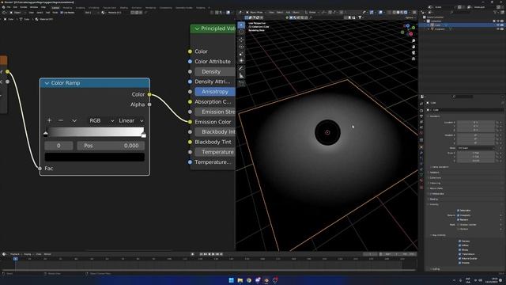
Task: Open the World properties tab
Action: pos(421,133)
